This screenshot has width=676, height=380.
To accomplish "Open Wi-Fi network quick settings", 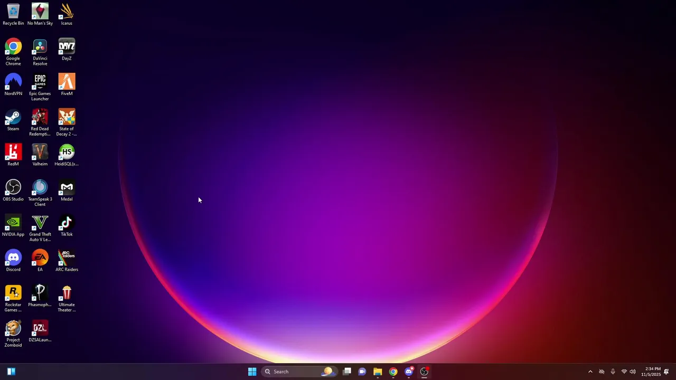I will [624, 372].
